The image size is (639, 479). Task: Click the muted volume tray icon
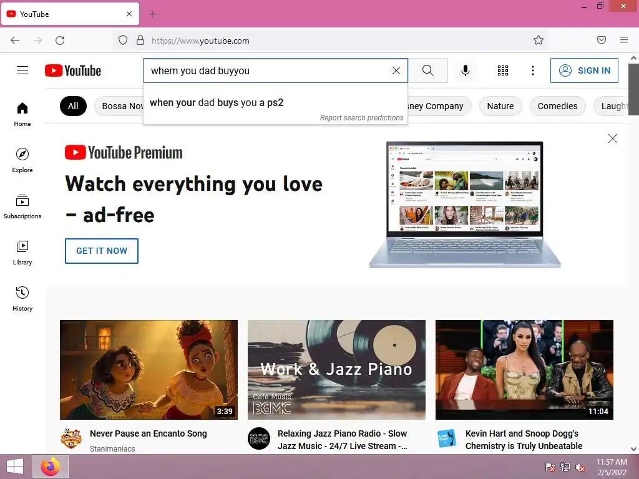tap(580, 468)
